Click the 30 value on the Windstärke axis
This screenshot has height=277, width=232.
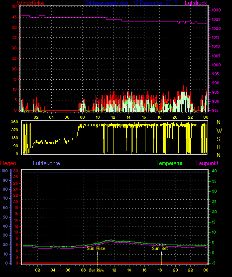point(14,48)
